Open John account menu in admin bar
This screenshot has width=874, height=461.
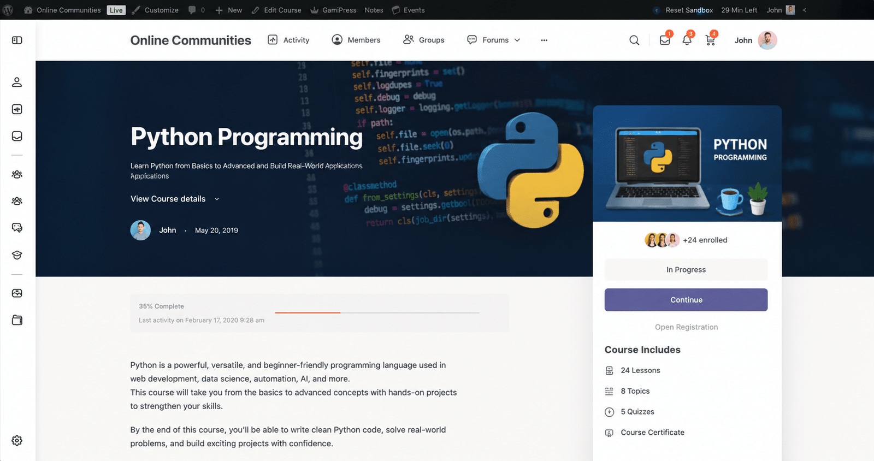pyautogui.click(x=781, y=10)
